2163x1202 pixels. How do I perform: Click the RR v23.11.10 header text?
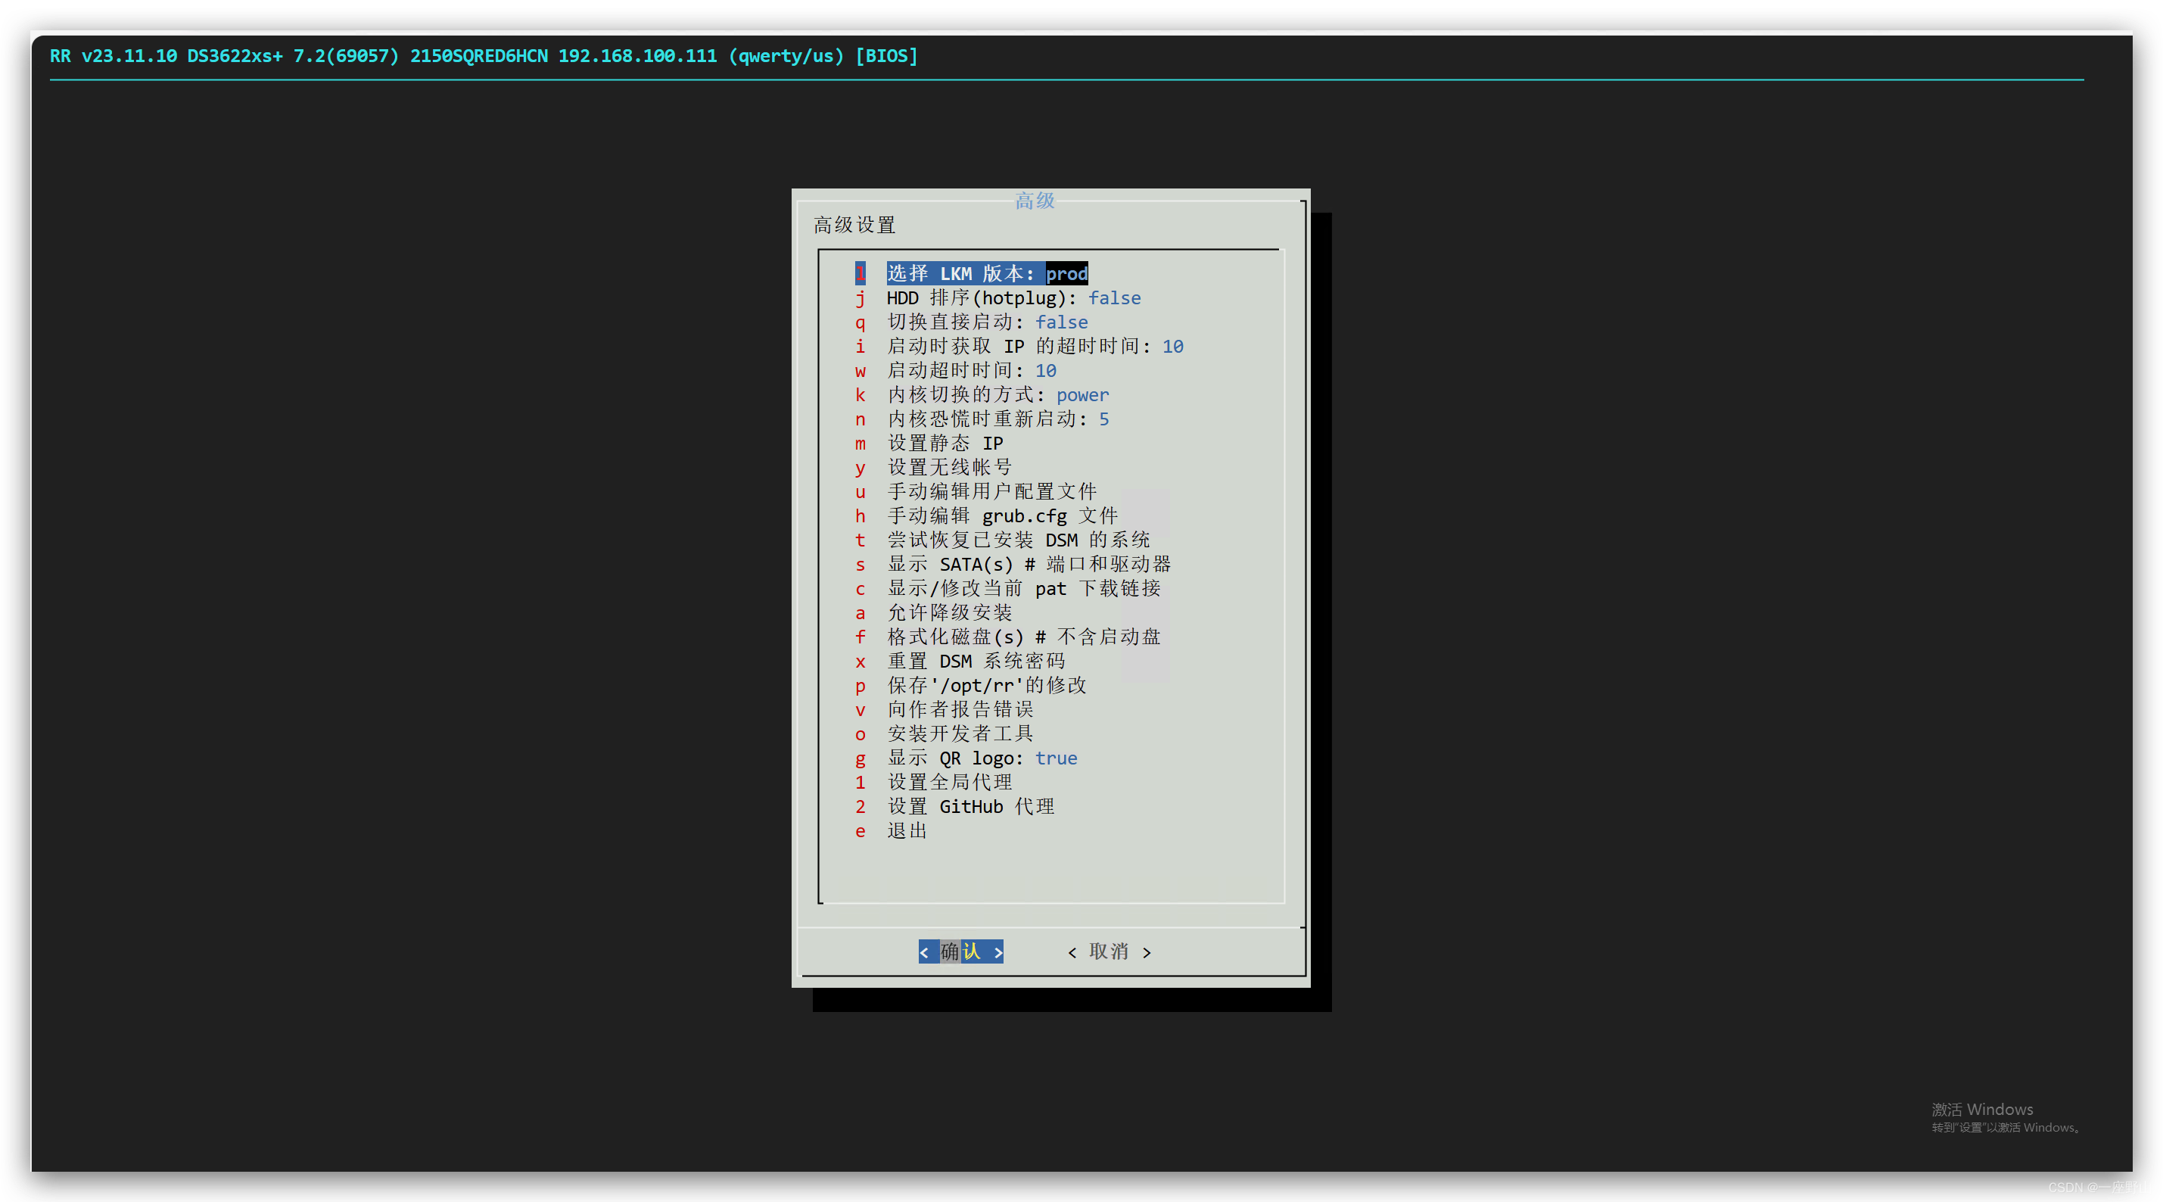pyautogui.click(x=484, y=56)
